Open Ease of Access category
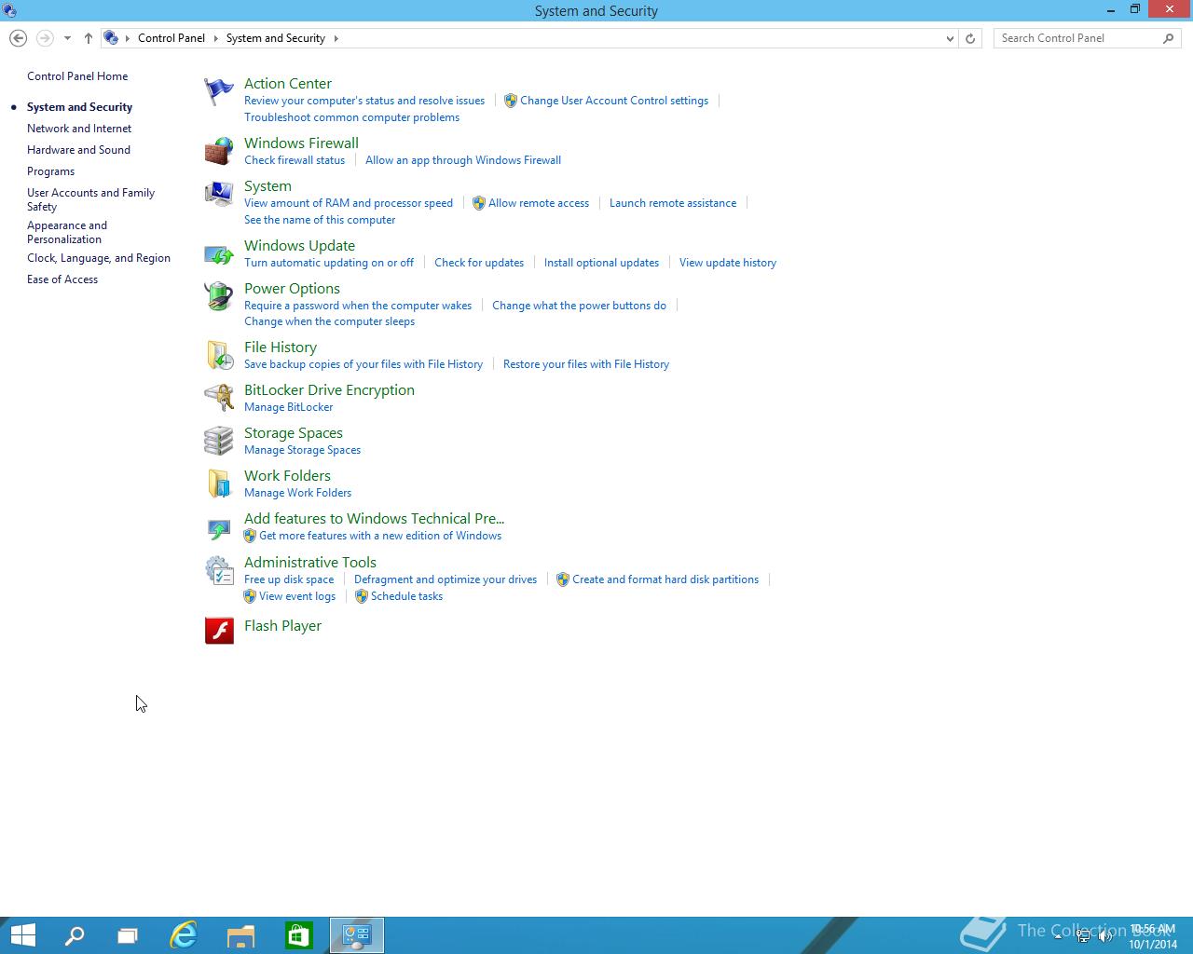1193x954 pixels. [62, 279]
